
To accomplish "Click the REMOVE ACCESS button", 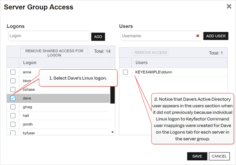I will click(151, 53).
